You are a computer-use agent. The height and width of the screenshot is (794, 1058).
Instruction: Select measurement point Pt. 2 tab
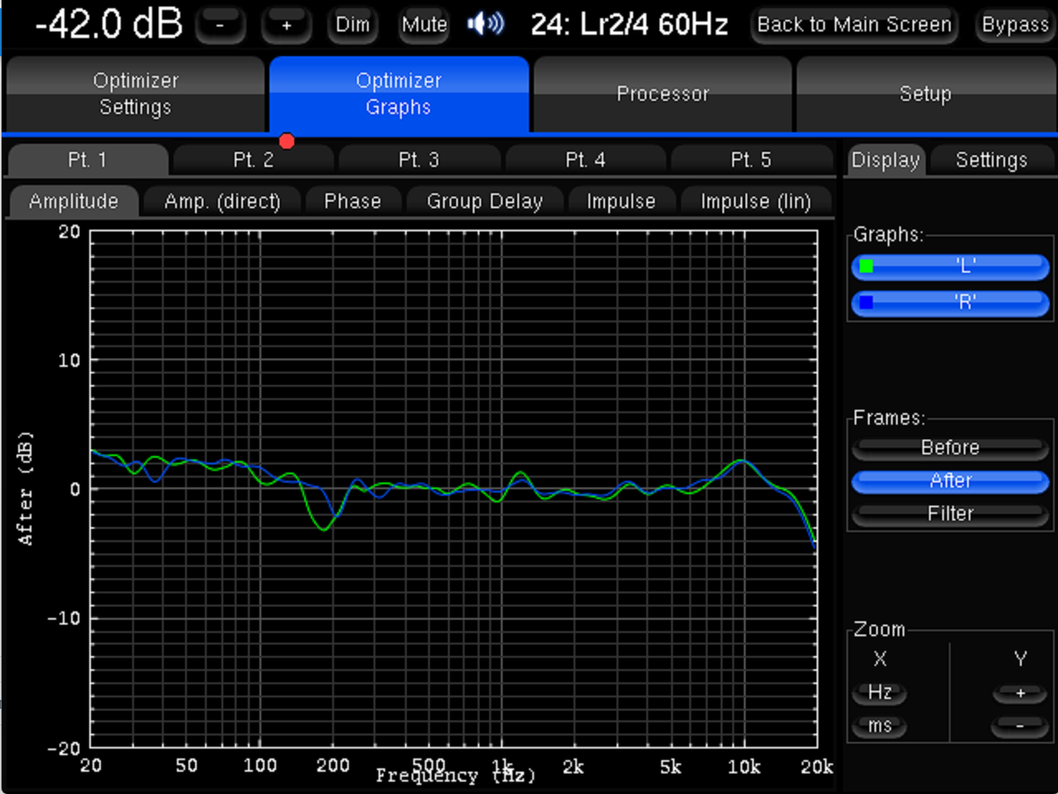pos(253,160)
